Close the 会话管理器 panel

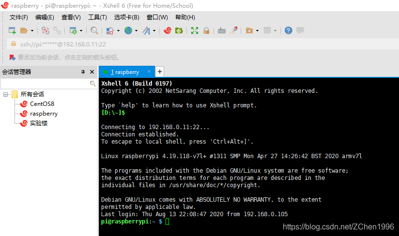coord(92,72)
